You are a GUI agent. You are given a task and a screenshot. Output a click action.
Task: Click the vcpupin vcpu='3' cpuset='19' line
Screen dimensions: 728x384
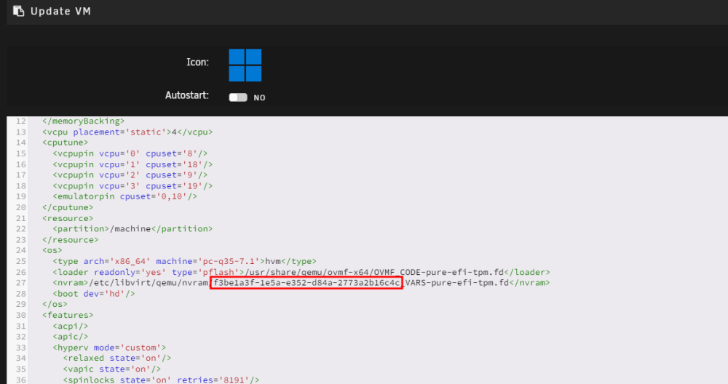(x=132, y=186)
